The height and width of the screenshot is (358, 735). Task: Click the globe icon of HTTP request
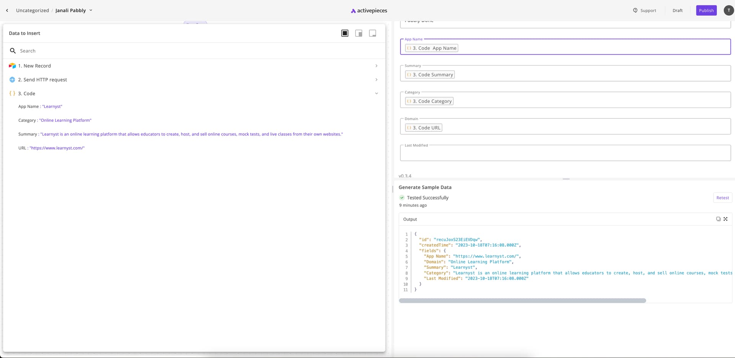12,80
